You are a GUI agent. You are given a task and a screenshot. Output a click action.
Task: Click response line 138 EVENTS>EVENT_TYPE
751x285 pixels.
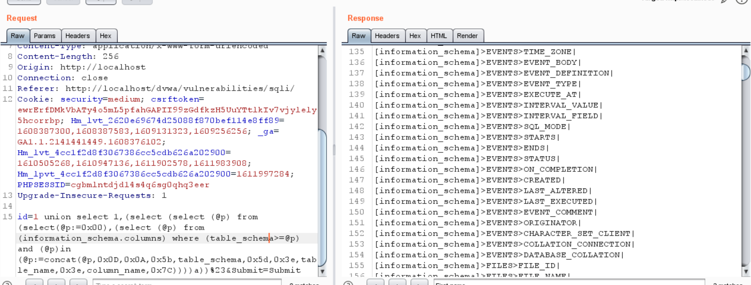[478, 84]
